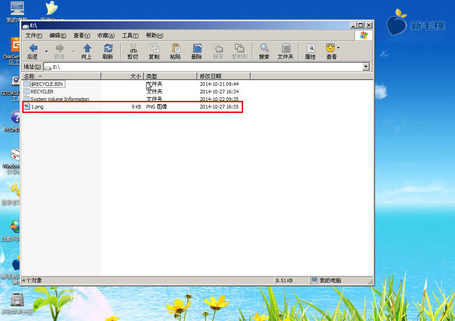This screenshot has height=321, width=455.
Task: Select the 识别苹果分区 desktop icon
Action: coord(17,304)
